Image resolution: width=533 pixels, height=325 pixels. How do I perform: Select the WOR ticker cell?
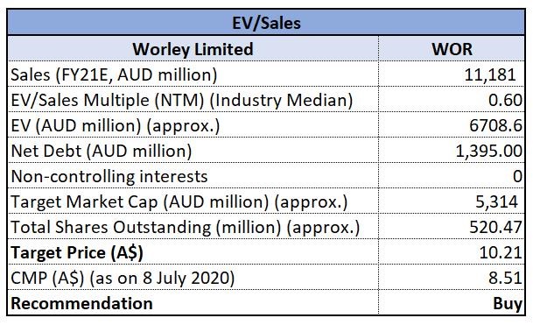pos(452,49)
